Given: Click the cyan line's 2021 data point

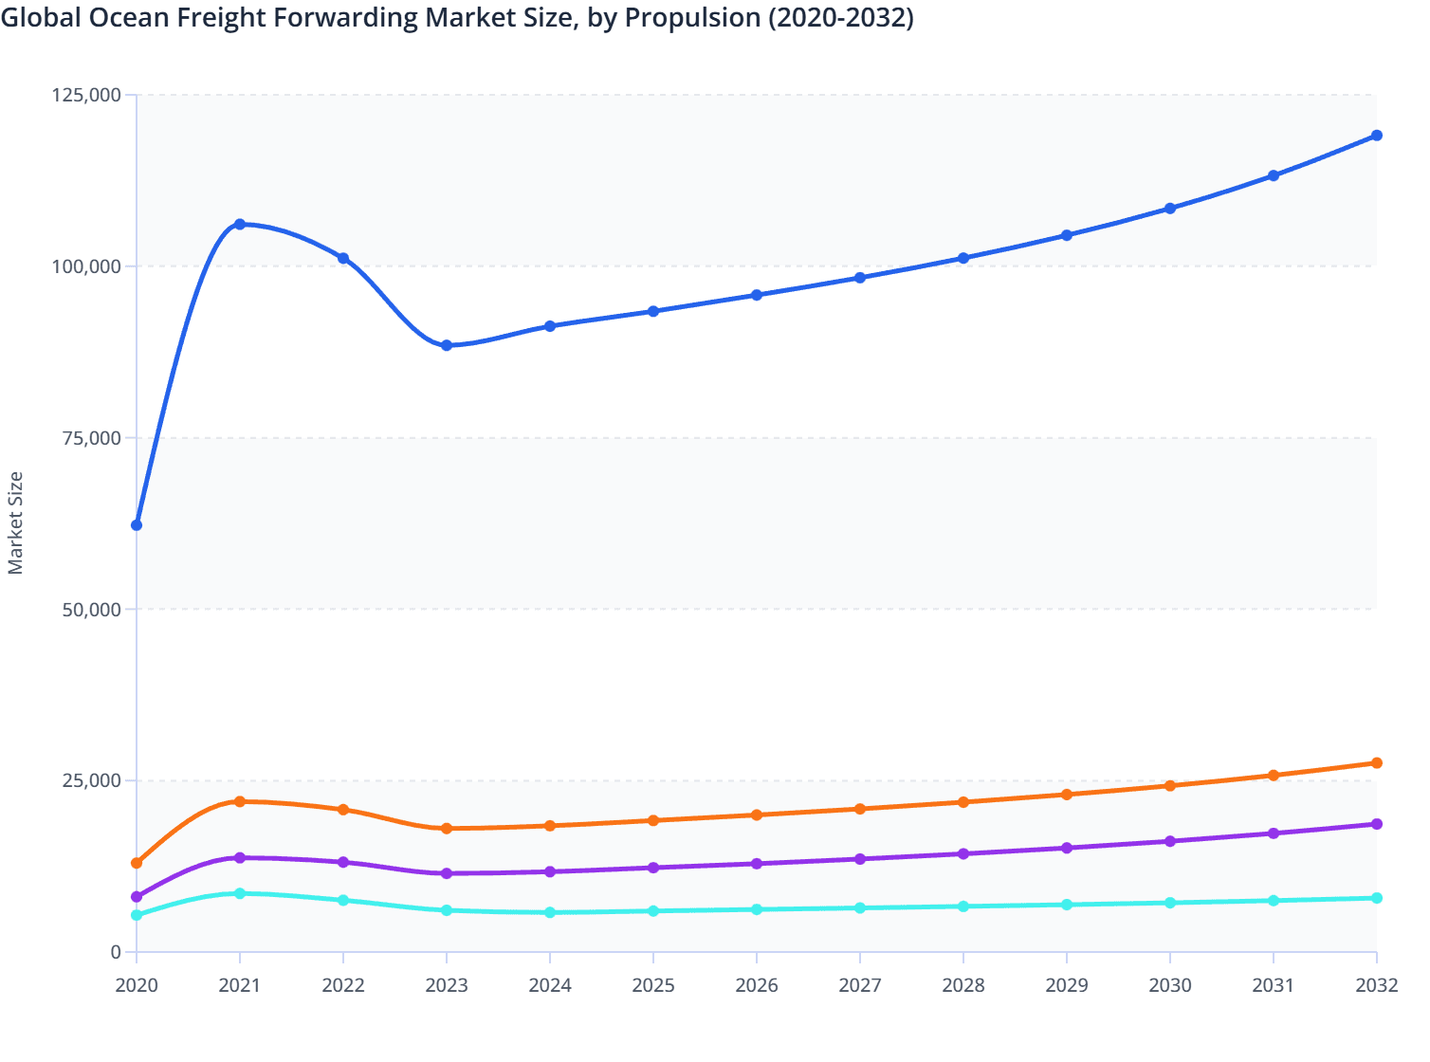Looking at the screenshot, I should (x=240, y=893).
